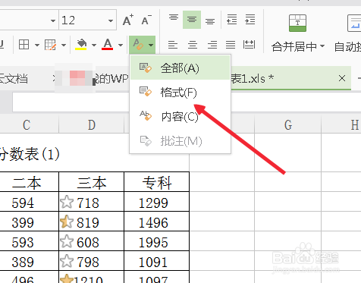Align text right horizontally

pyautogui.click(x=212, y=45)
